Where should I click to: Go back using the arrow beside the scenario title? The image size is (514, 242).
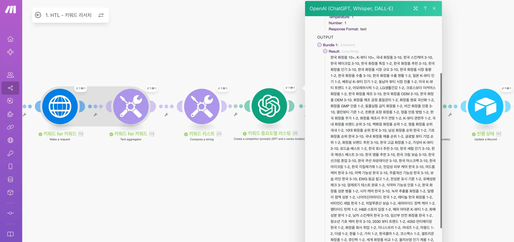38,15
